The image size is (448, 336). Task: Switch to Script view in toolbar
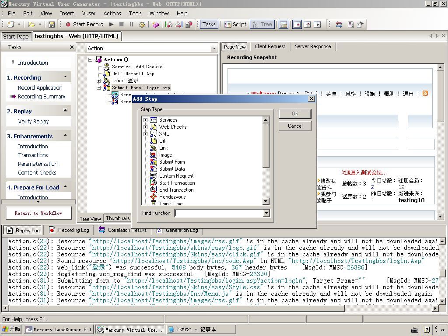235,24
